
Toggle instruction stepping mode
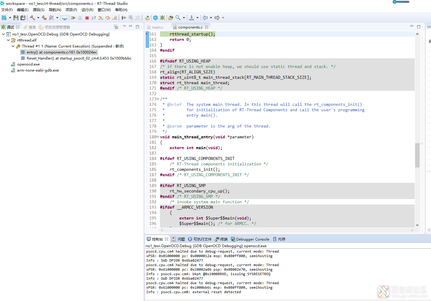[x=124, y=18]
